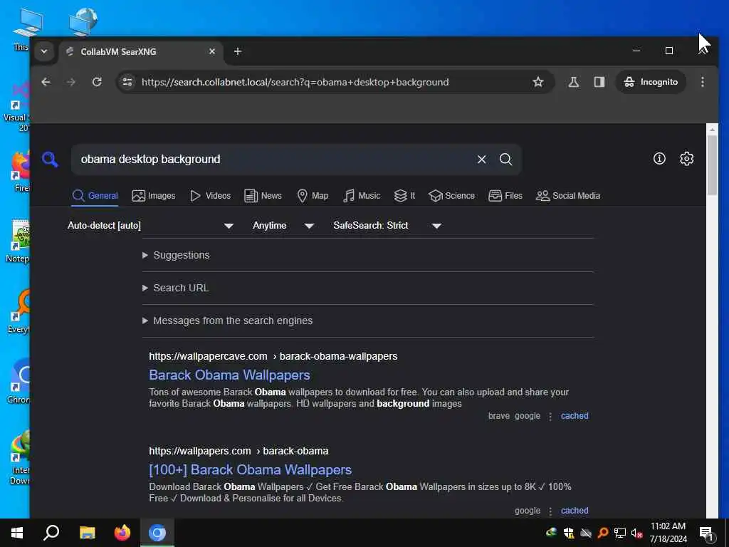
Task: View site information icon in address bar
Action: coord(127,82)
